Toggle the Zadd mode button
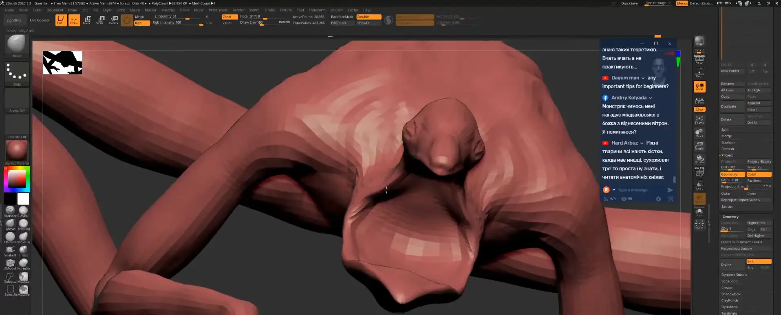781x315 pixels. click(x=229, y=17)
